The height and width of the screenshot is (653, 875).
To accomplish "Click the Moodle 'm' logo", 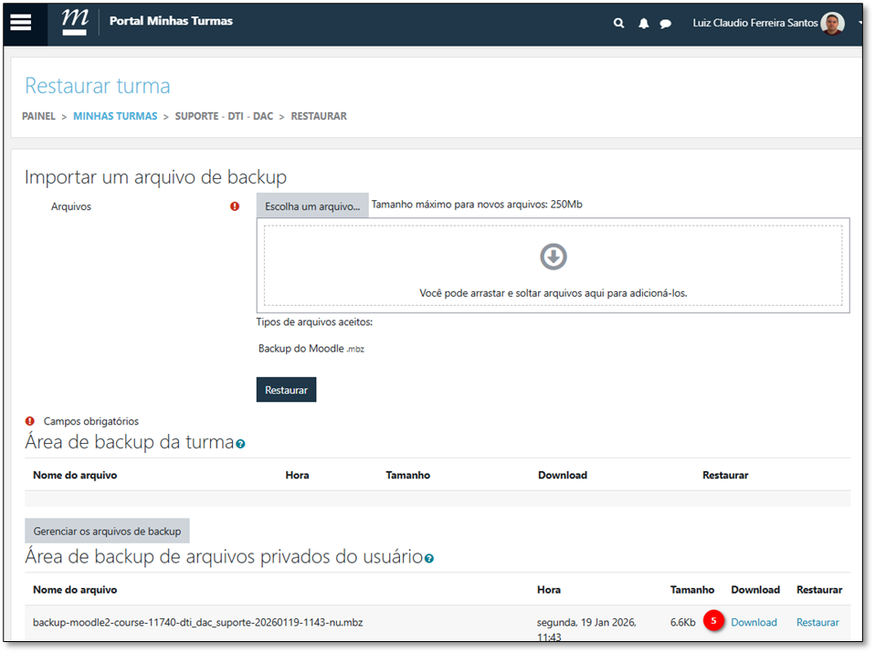I will tap(75, 22).
